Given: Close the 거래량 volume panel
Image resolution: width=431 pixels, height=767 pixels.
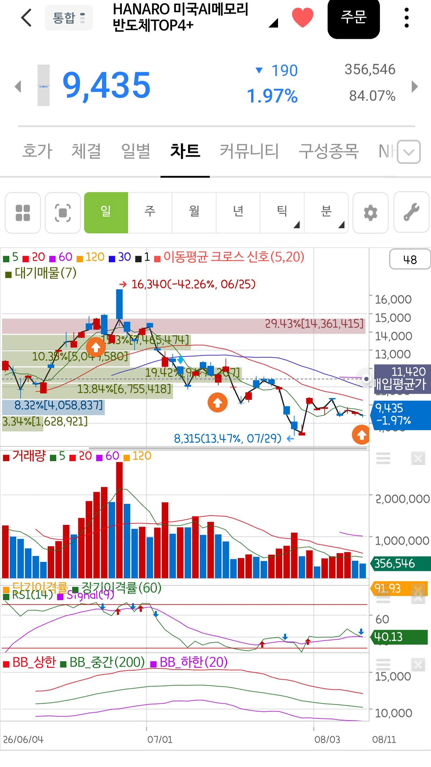Looking at the screenshot, I should click(x=418, y=458).
